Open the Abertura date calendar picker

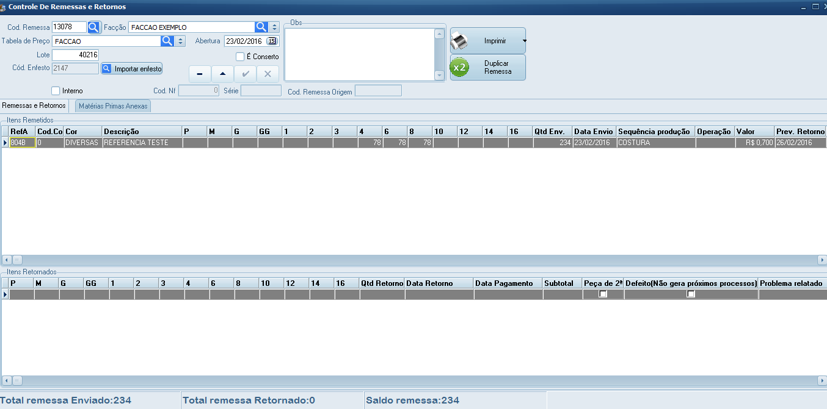[272, 41]
